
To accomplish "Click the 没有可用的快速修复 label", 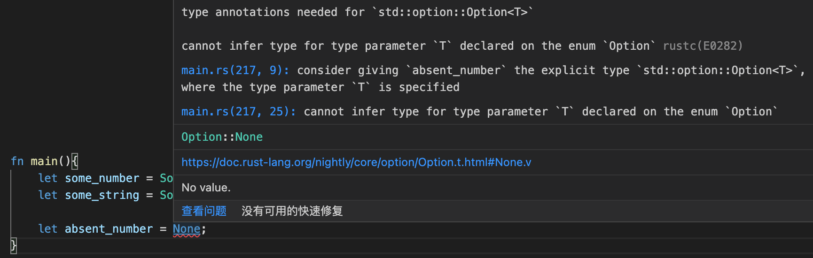I will pyautogui.click(x=292, y=211).
